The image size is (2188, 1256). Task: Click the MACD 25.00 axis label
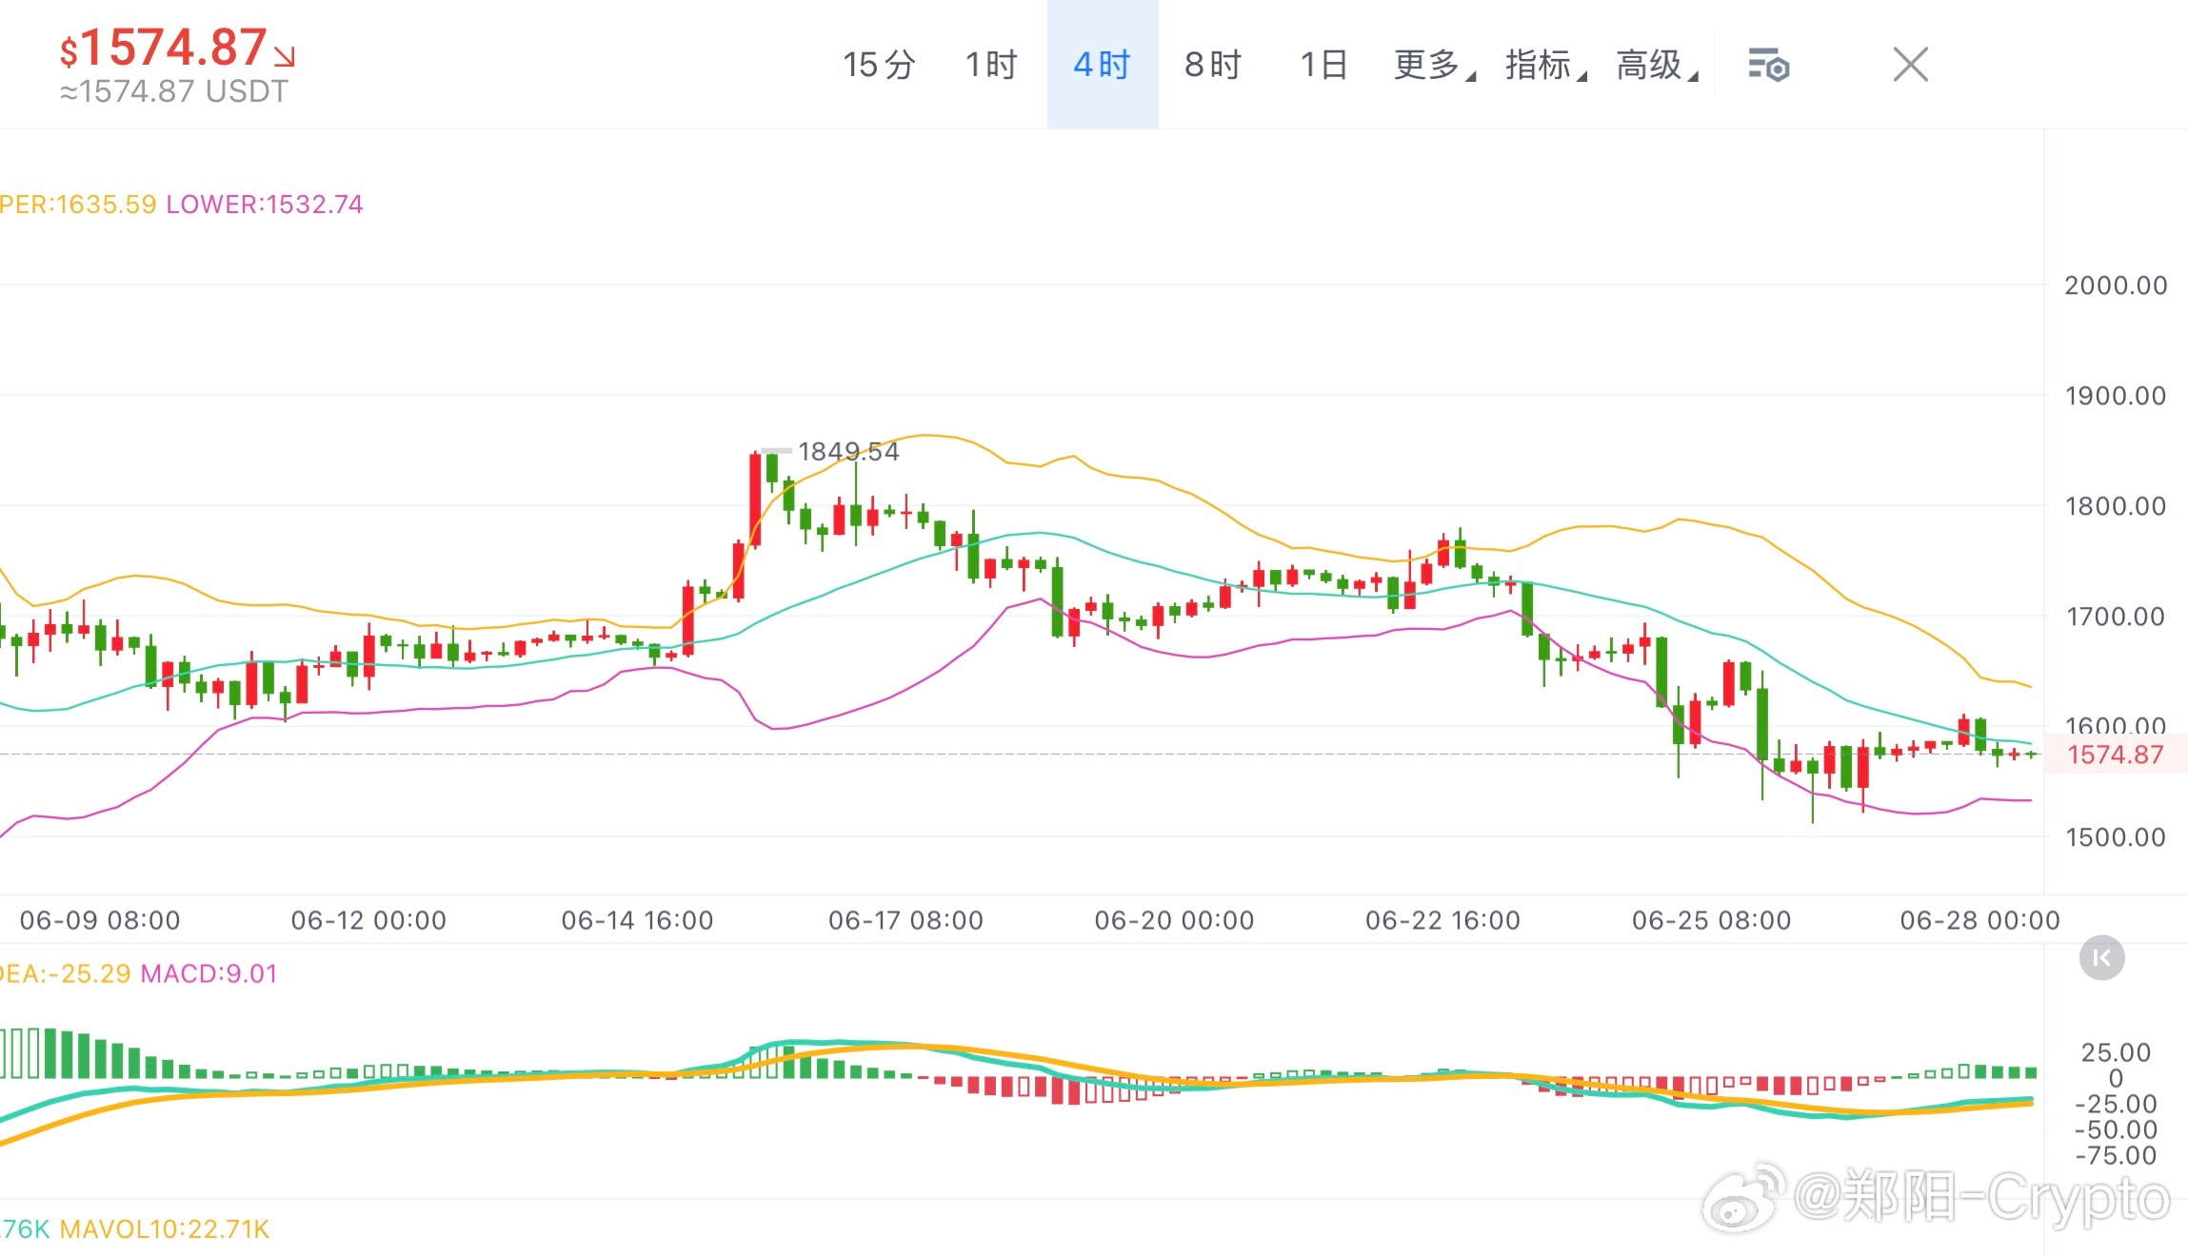(x=2116, y=1052)
